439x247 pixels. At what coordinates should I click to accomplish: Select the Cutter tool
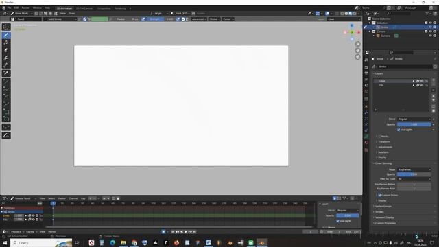(x=6, y=65)
